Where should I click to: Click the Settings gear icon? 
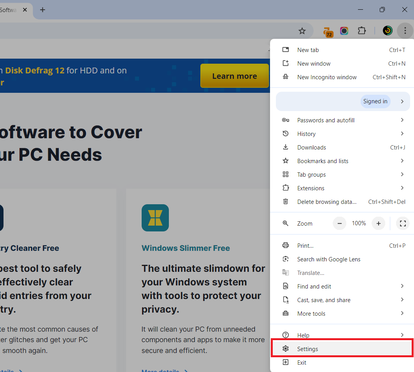coord(286,349)
